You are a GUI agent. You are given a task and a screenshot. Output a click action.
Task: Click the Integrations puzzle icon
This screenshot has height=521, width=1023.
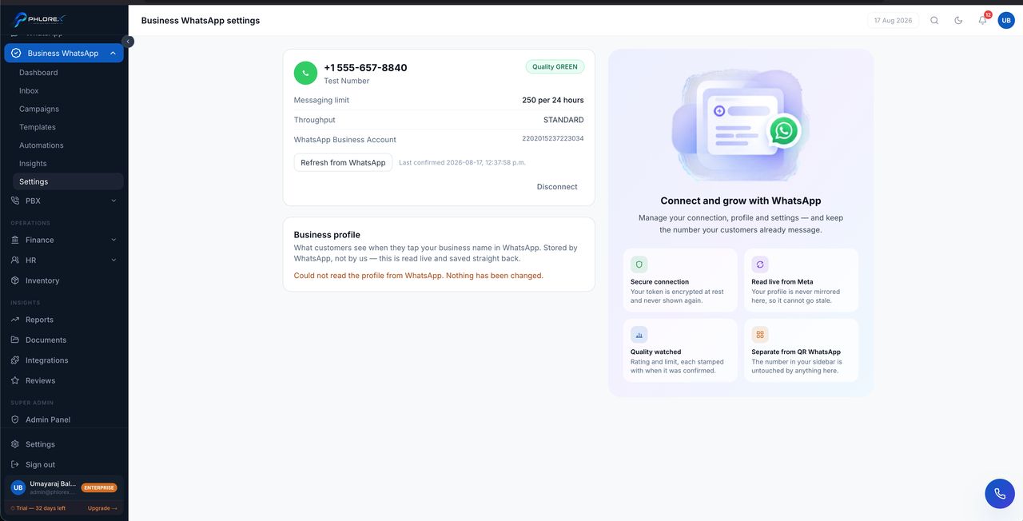(15, 360)
